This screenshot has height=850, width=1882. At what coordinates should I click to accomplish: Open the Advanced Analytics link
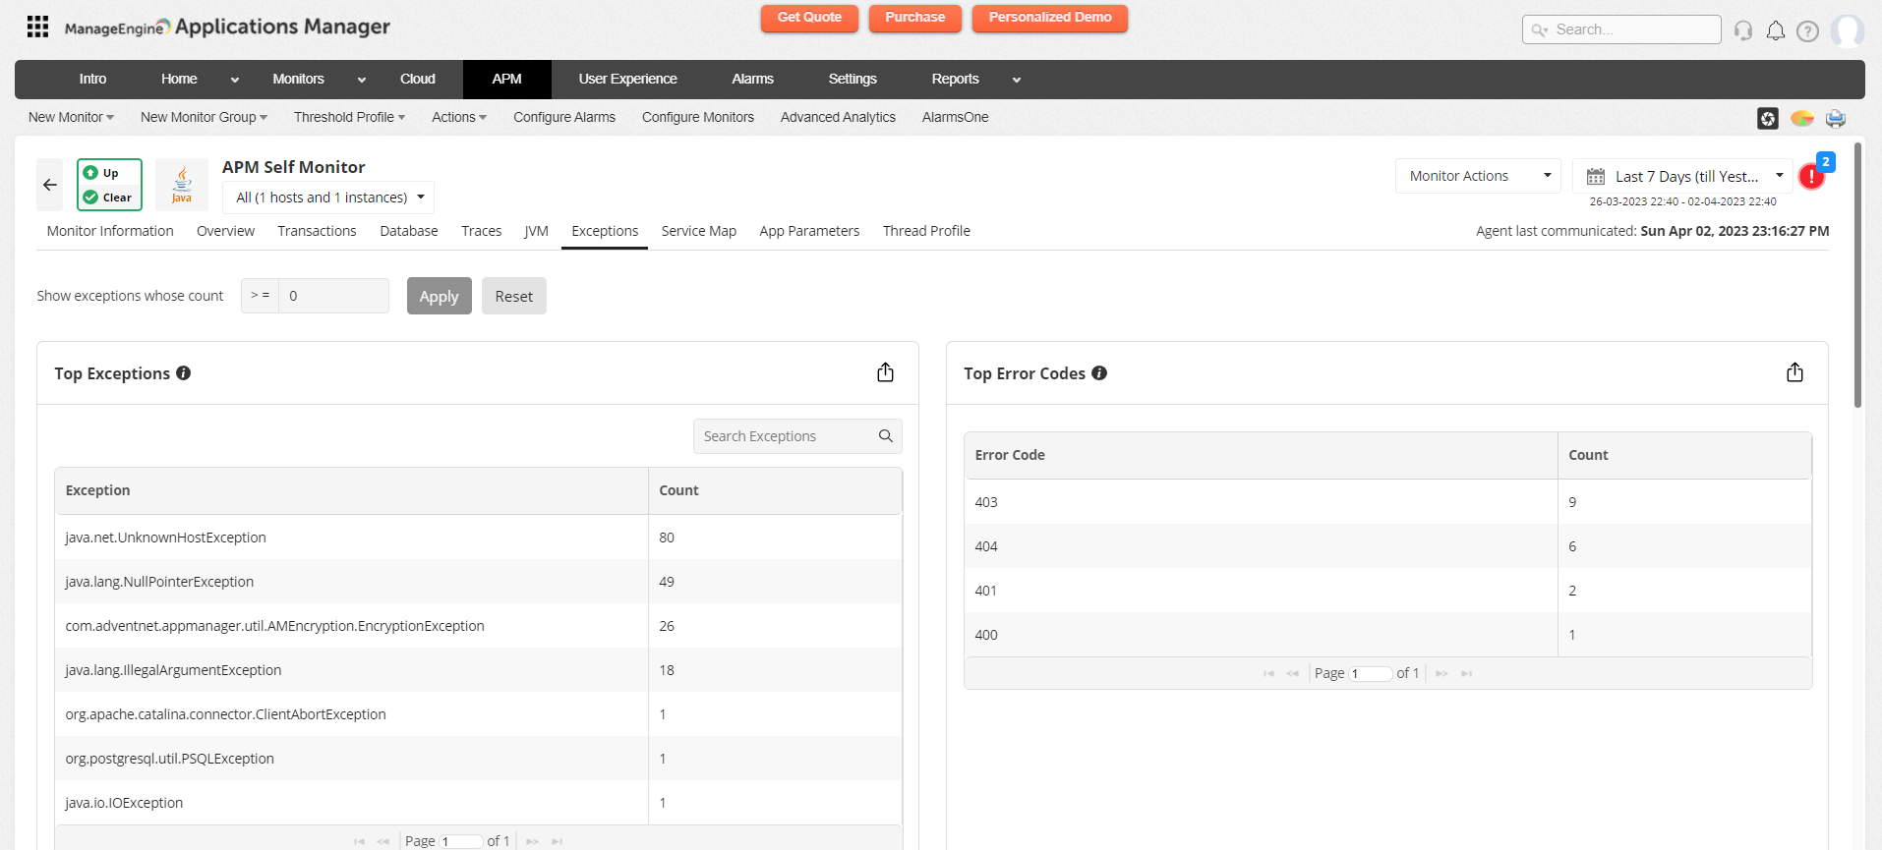point(838,117)
